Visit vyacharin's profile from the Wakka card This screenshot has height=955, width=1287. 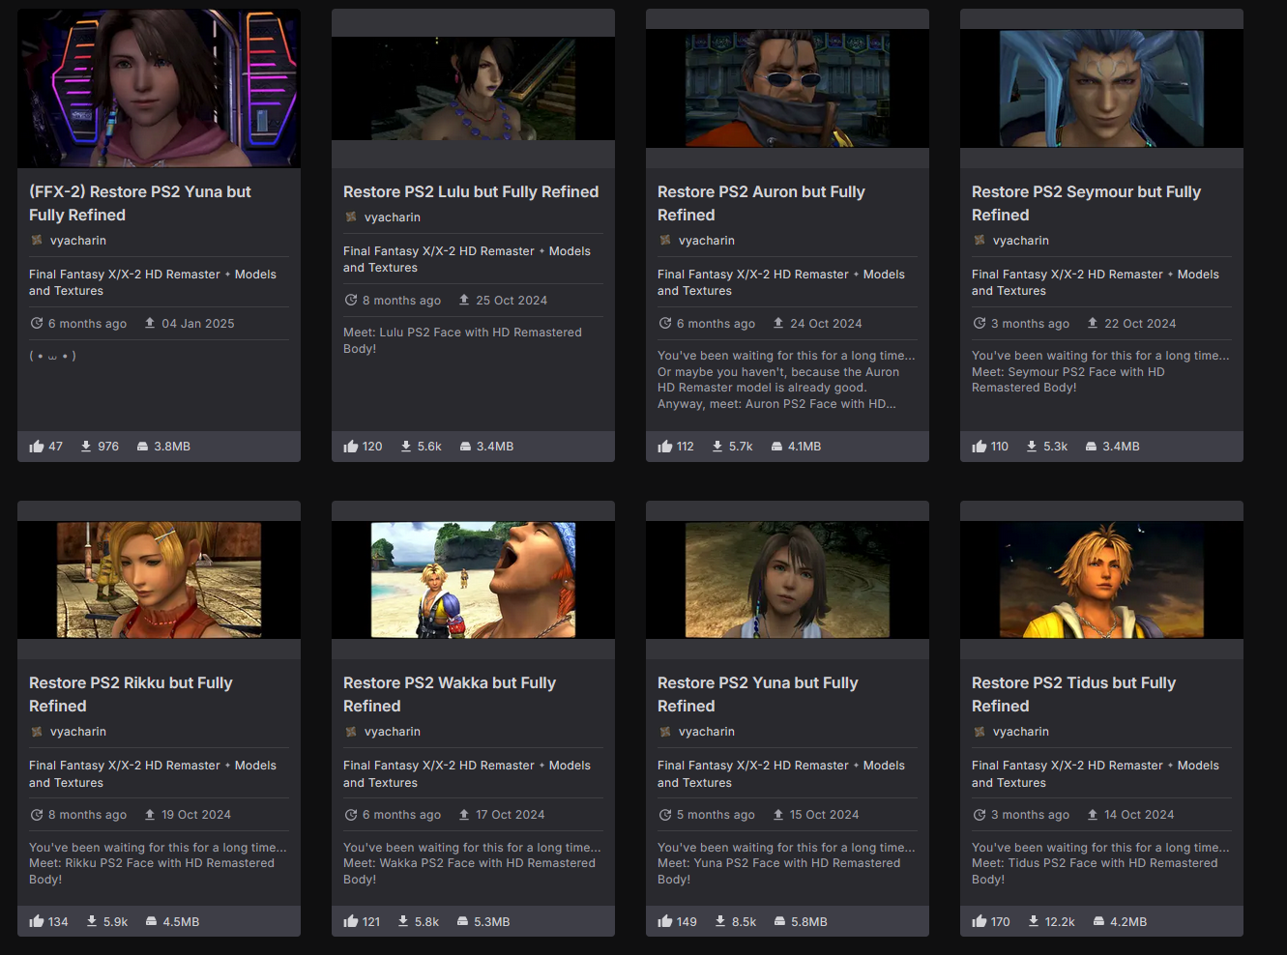point(393,732)
